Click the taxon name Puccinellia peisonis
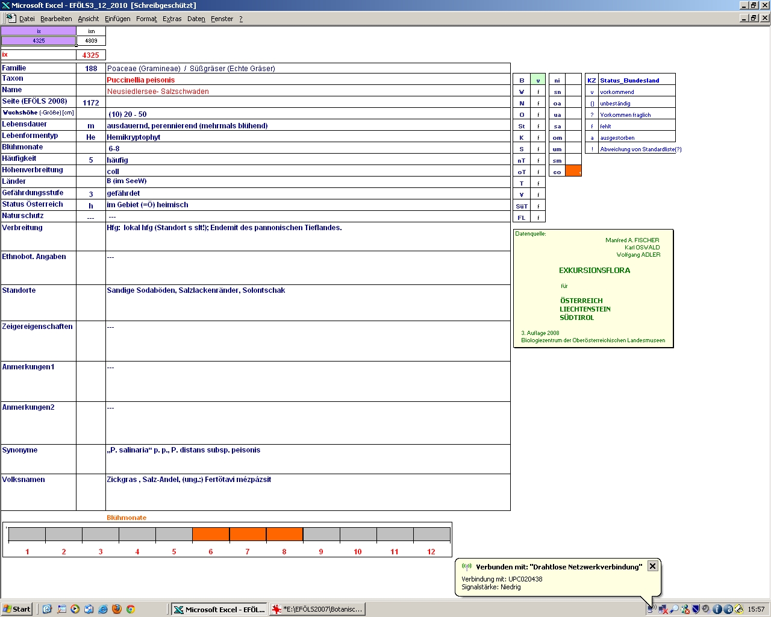 (x=141, y=80)
